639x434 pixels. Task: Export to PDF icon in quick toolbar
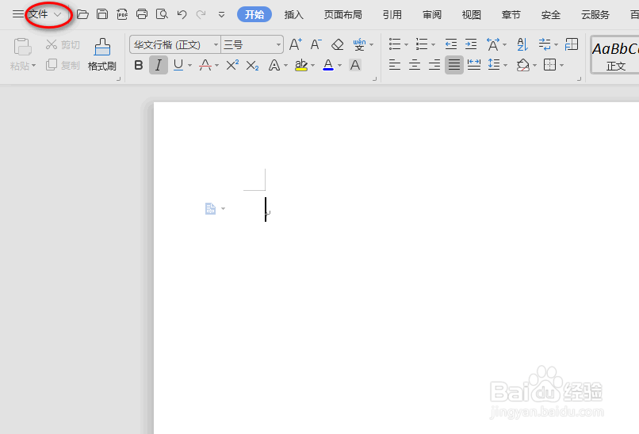click(122, 15)
